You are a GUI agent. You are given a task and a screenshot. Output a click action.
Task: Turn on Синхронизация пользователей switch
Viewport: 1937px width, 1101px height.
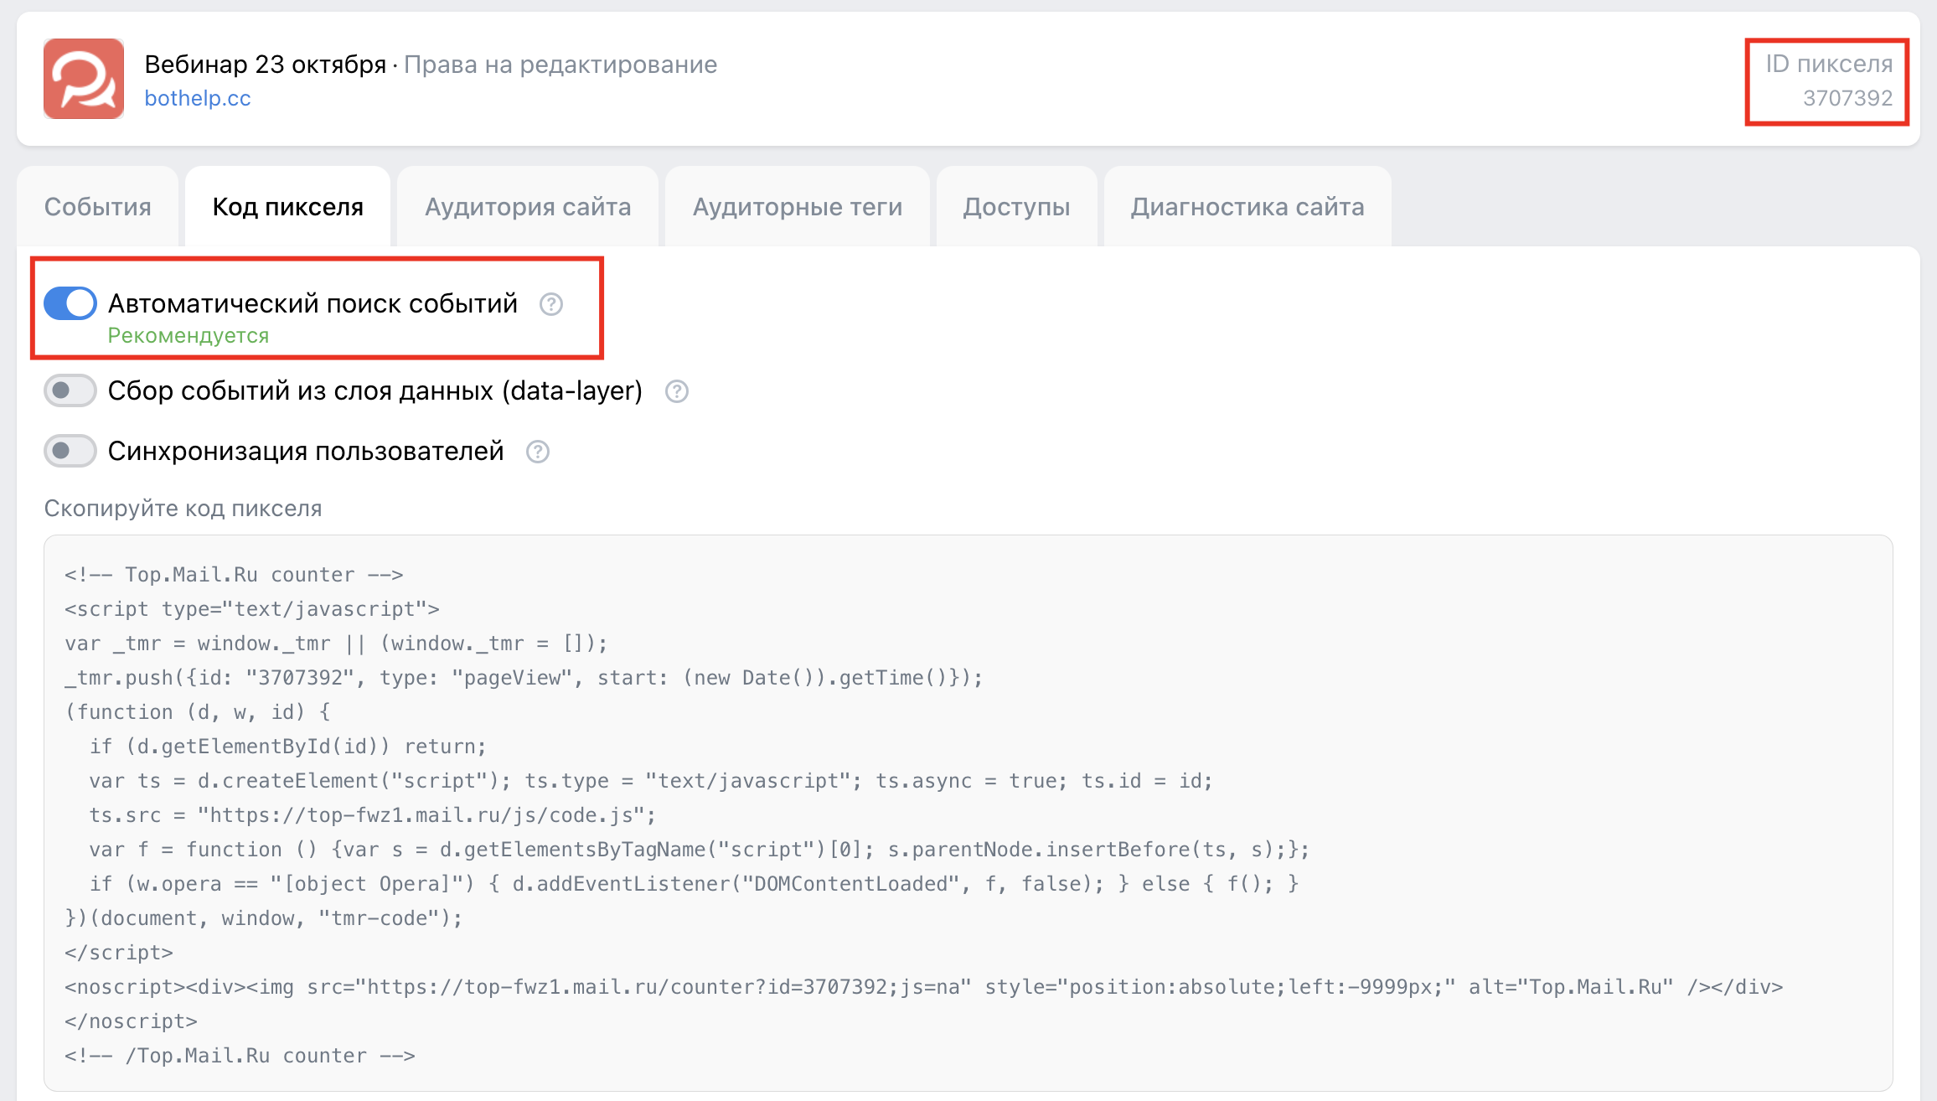(70, 451)
